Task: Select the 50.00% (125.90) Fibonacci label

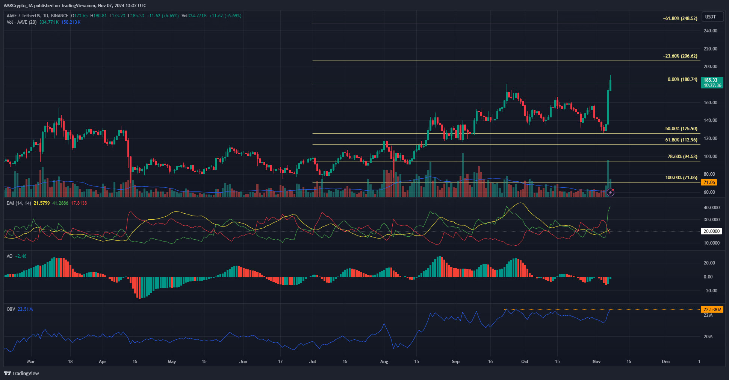Action: (681, 129)
